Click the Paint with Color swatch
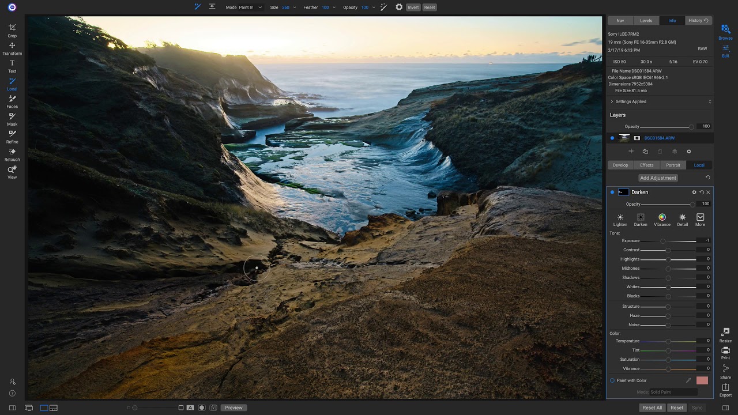Image resolution: width=738 pixels, height=415 pixels. 702,380
